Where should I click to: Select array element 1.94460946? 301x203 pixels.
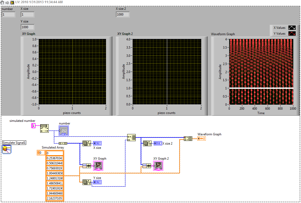click(x=55, y=193)
